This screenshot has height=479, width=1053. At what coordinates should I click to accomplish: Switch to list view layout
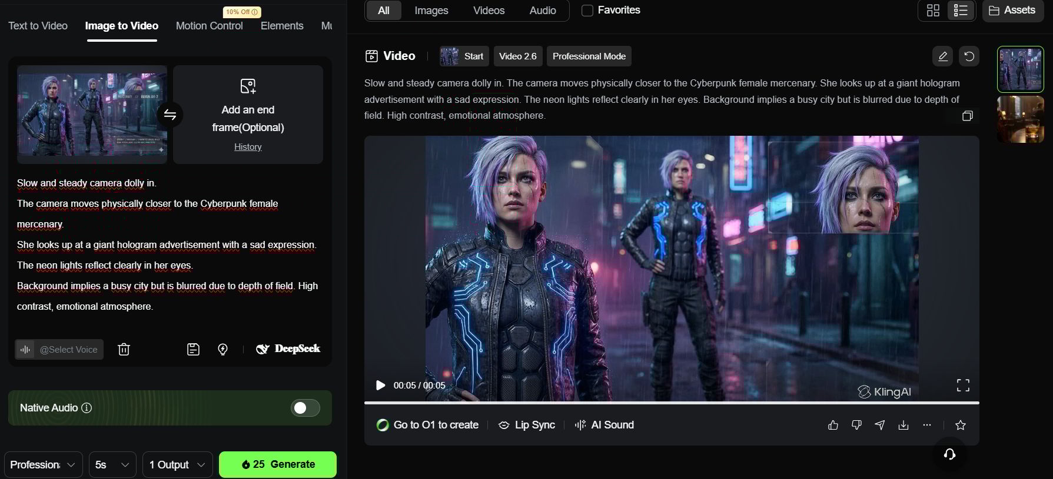[961, 11]
